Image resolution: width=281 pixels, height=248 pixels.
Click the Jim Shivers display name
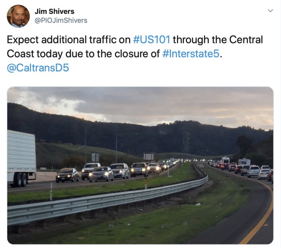tap(54, 11)
